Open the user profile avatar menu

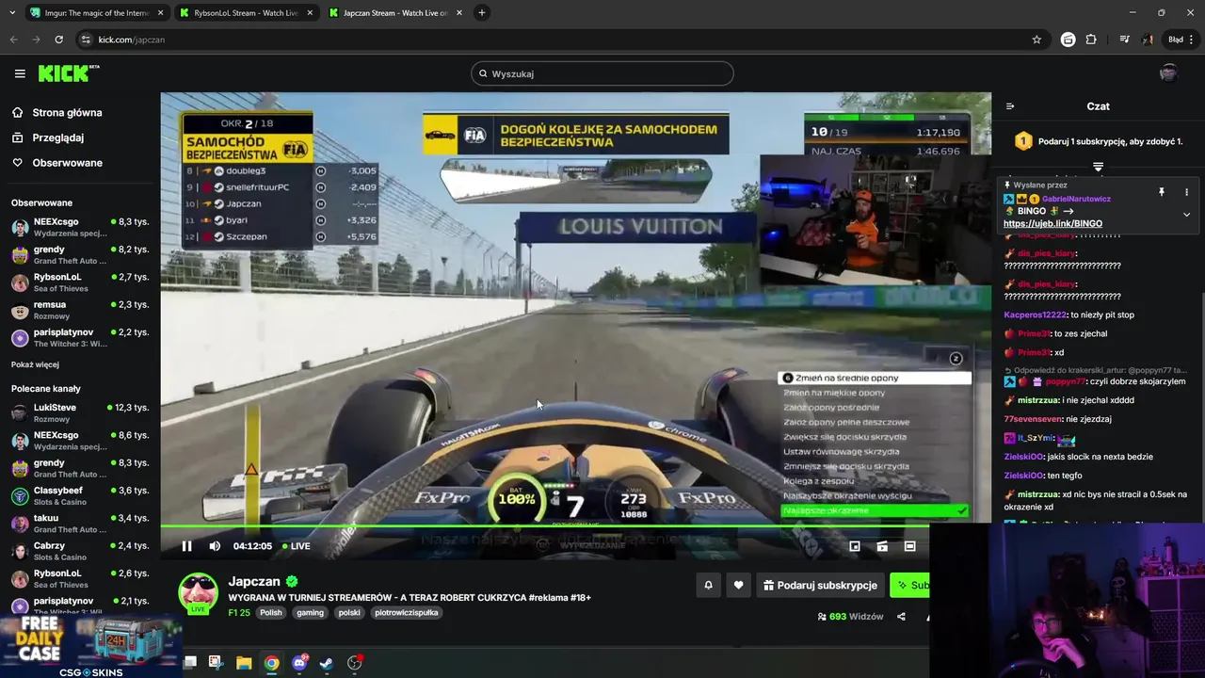[1168, 73]
